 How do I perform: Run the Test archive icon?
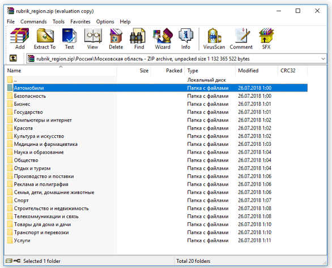(x=69, y=38)
